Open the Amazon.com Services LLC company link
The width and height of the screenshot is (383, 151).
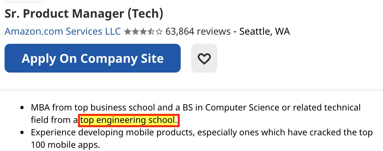click(63, 31)
